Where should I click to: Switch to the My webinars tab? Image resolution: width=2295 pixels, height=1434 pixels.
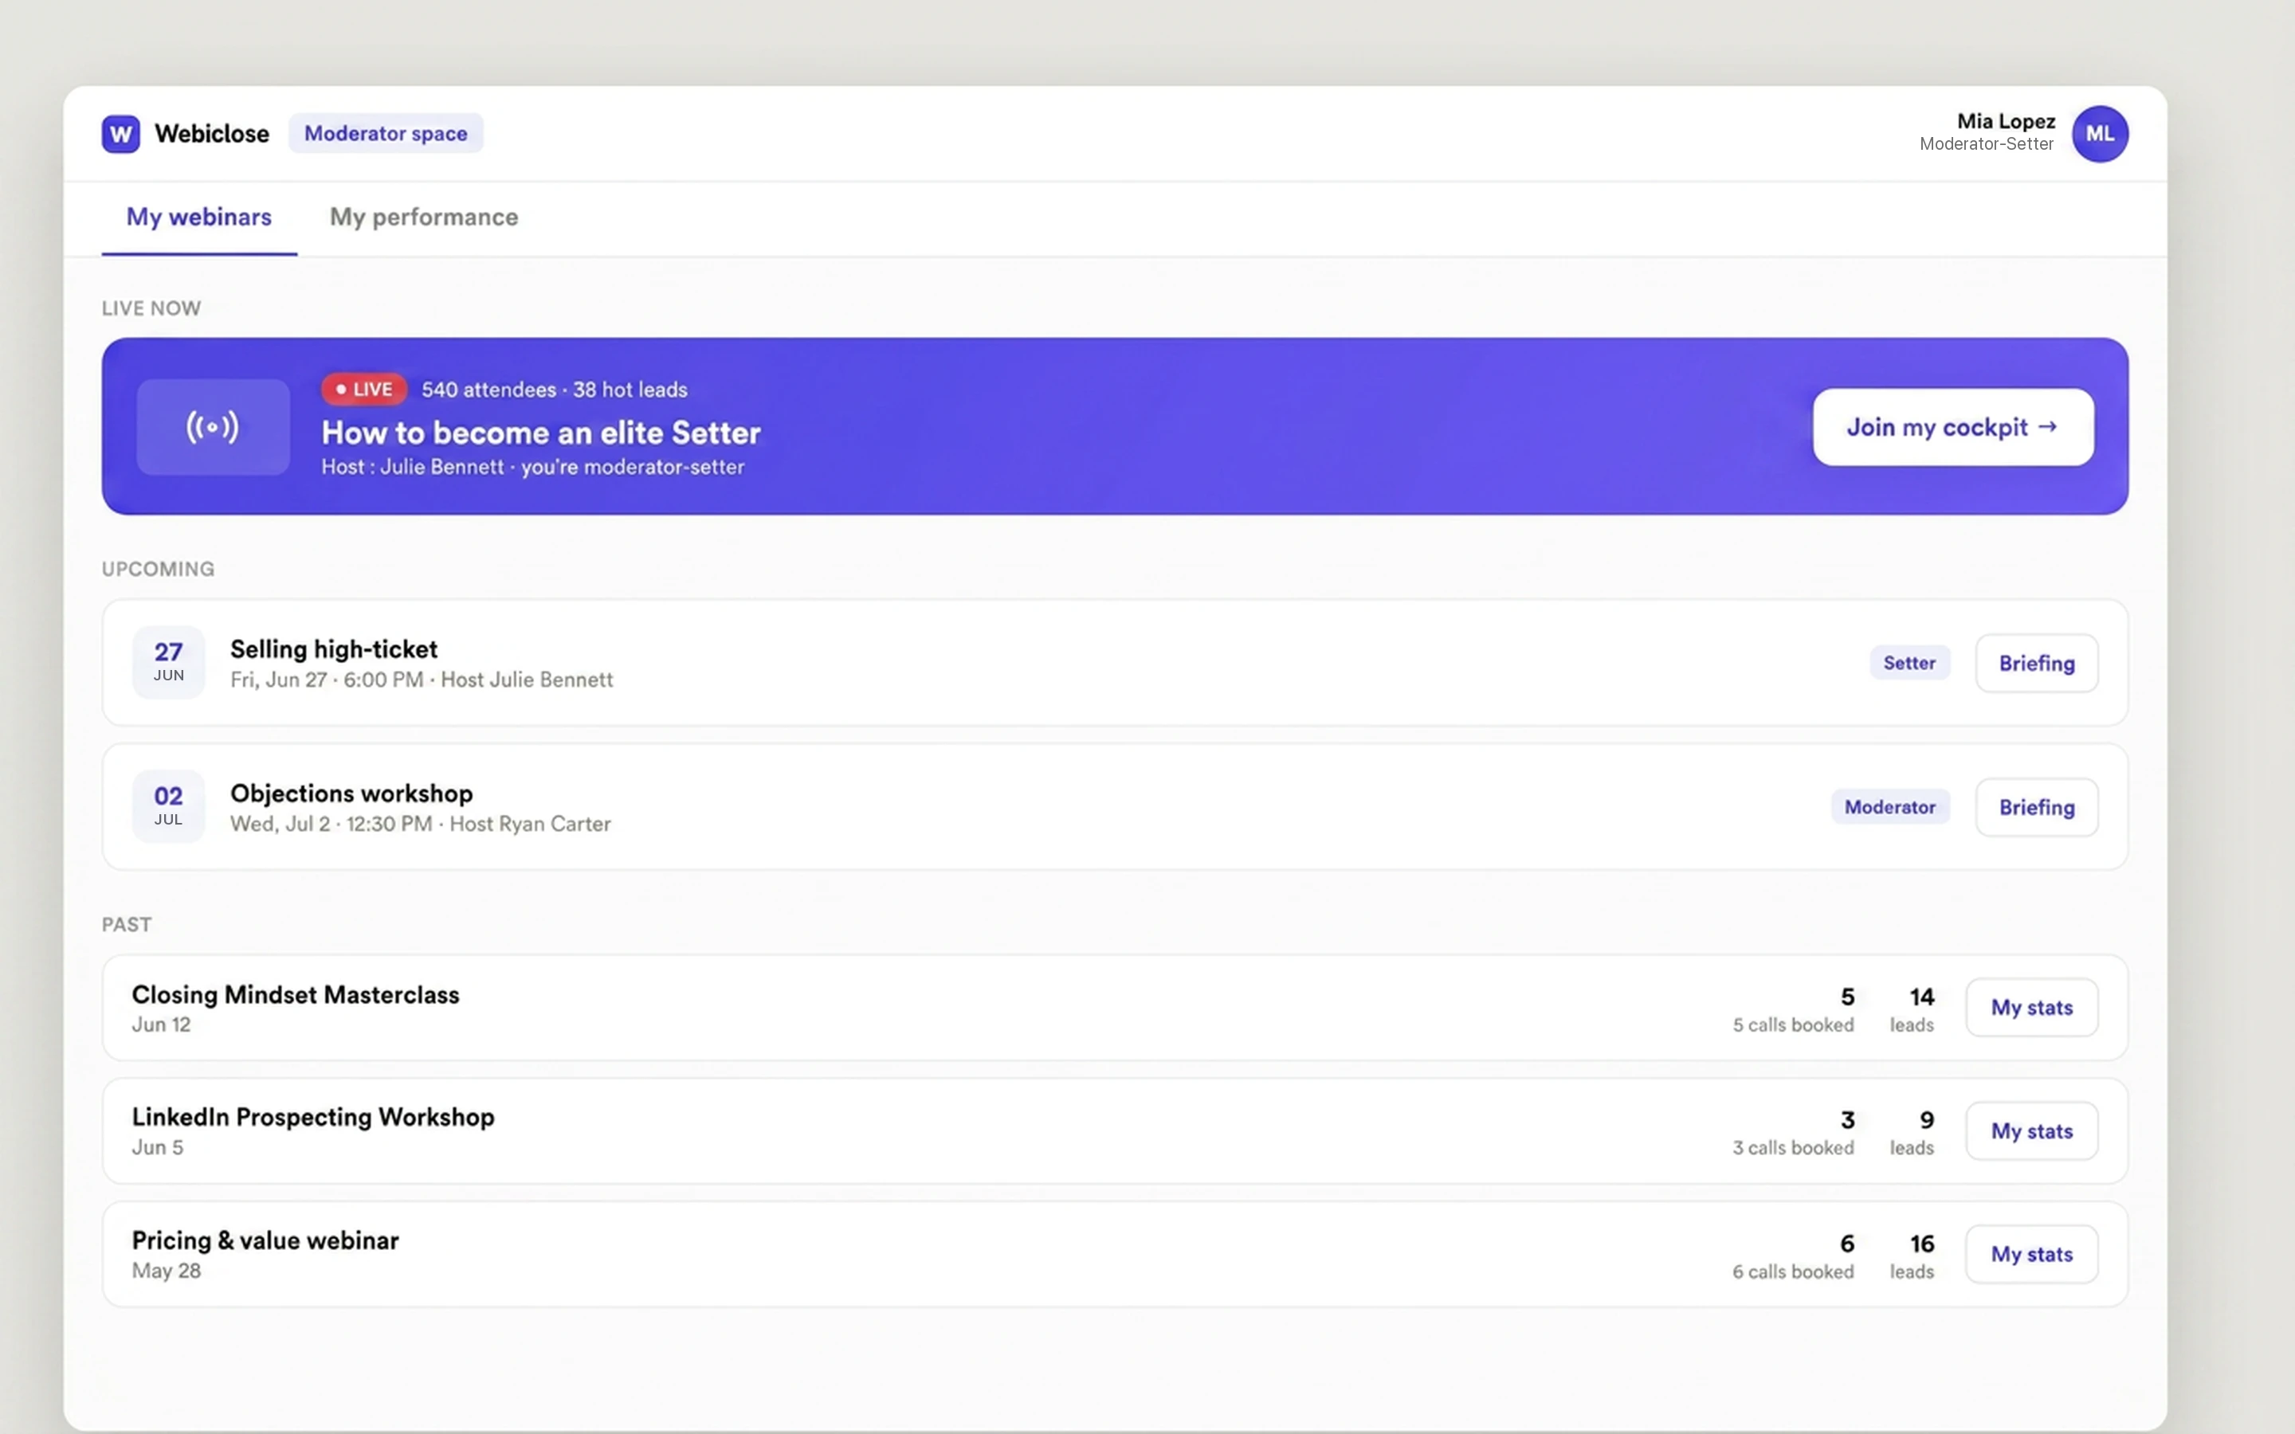coord(199,217)
